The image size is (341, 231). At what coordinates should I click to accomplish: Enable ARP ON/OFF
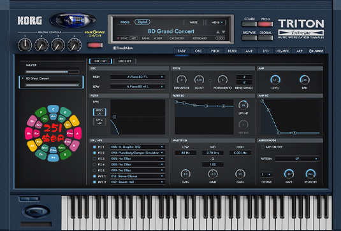263,147
